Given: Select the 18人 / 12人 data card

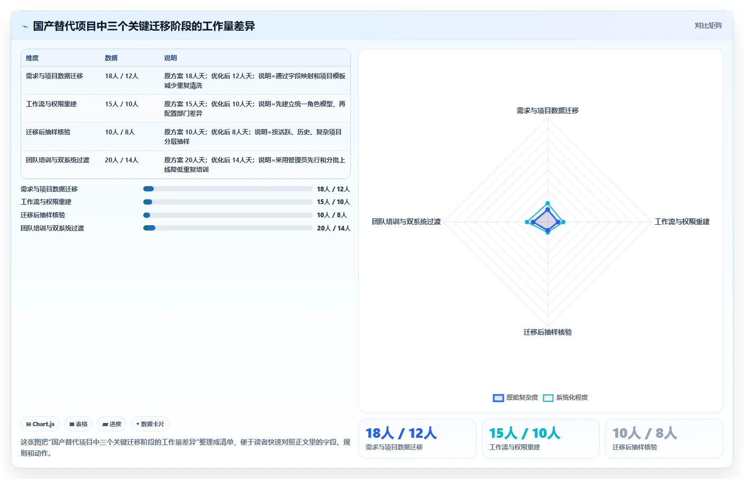Looking at the screenshot, I should click(x=417, y=438).
